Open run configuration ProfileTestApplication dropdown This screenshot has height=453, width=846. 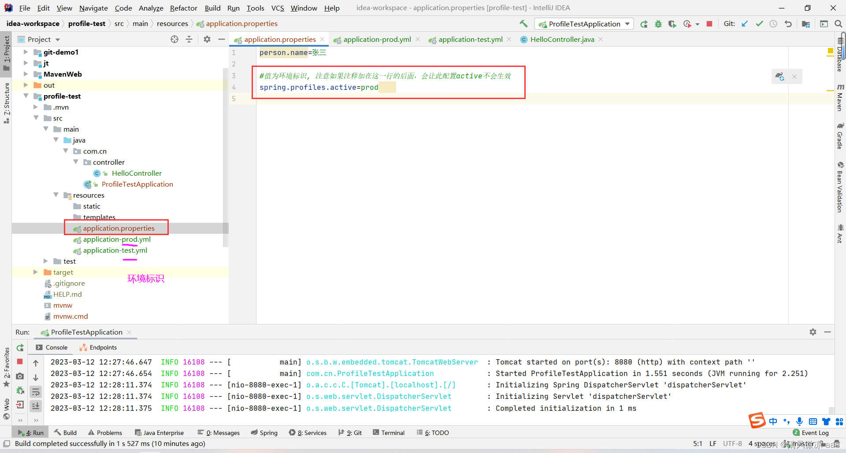pyautogui.click(x=584, y=24)
